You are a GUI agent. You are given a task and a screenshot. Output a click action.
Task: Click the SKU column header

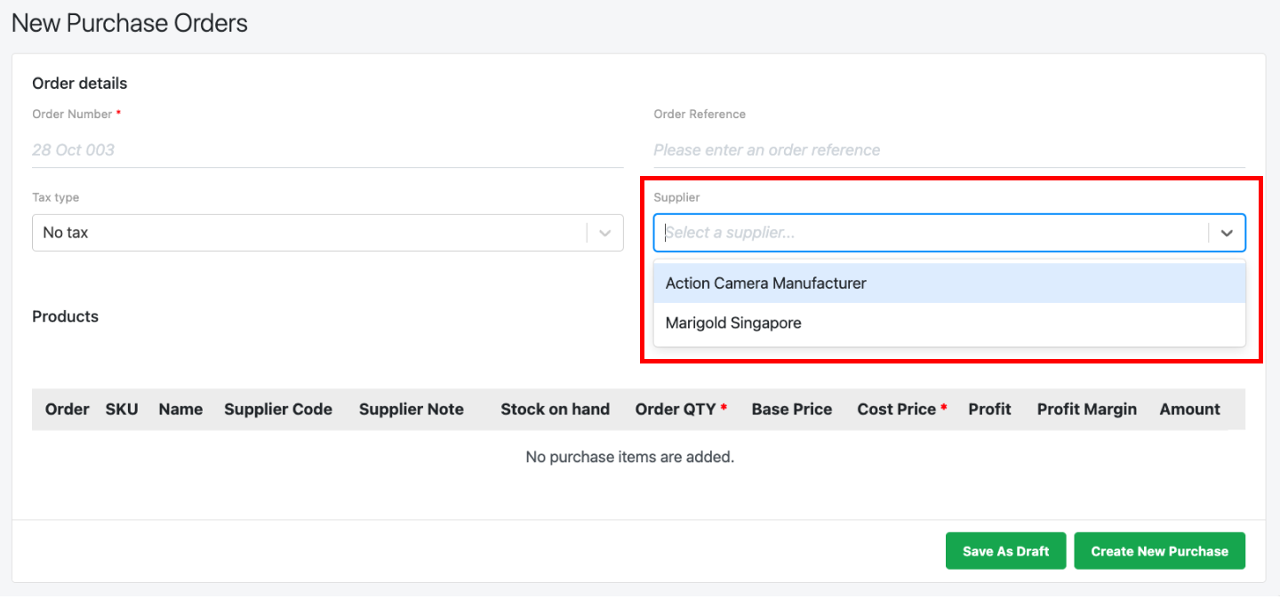point(122,410)
